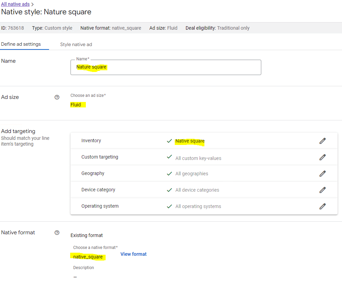Edit Custom targeting with its pencil icon
The image size is (342, 281).
tap(323, 157)
